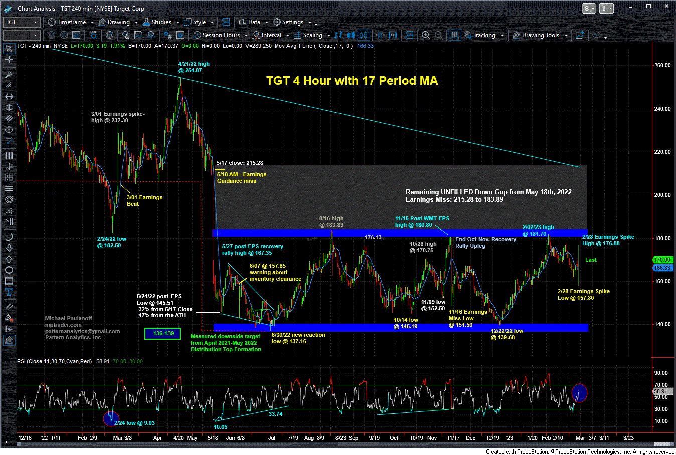Expand the Timeframe dropdown arrow
Viewport: 676px width, 455px height.
pyautogui.click(x=91, y=23)
